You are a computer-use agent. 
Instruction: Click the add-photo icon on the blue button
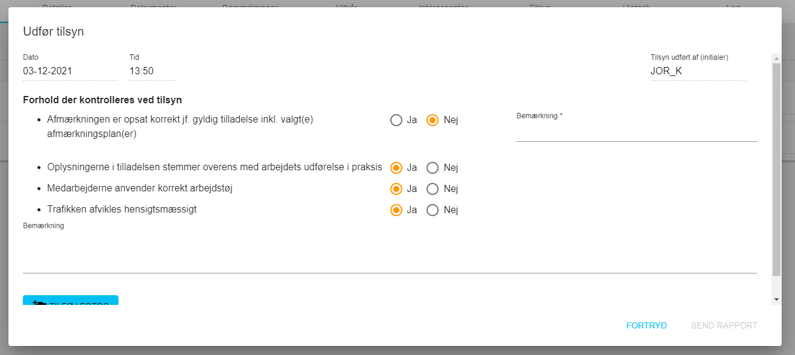[39, 302]
